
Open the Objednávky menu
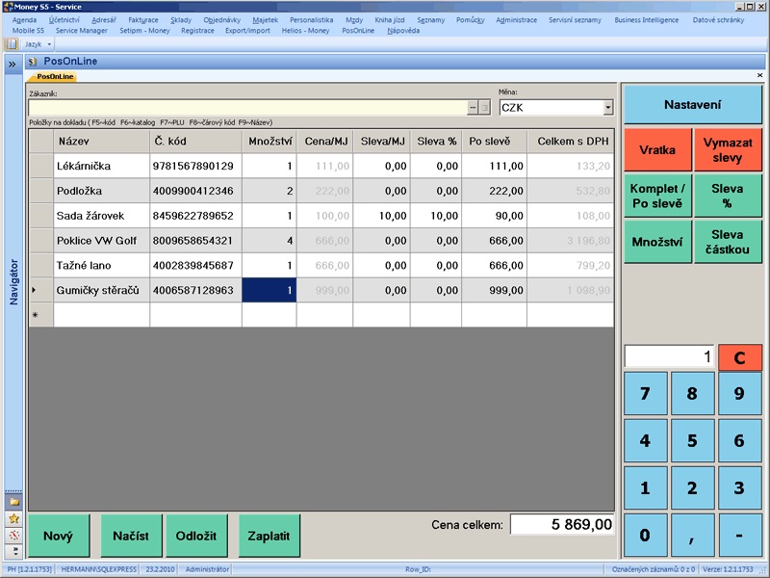222,20
